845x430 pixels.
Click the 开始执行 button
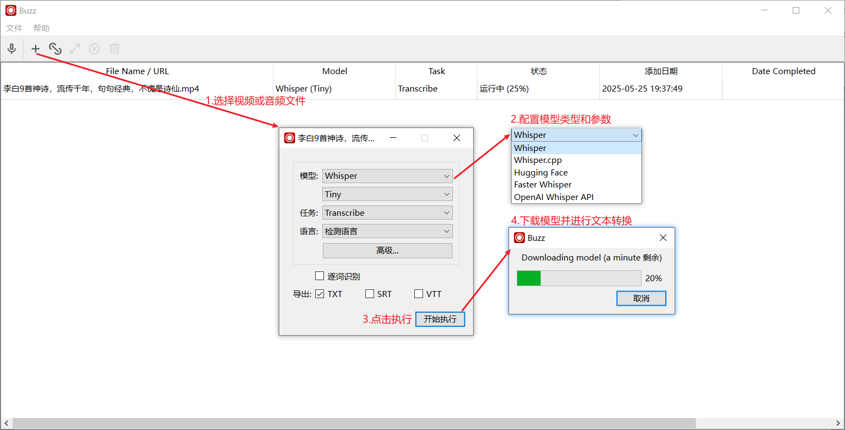[x=440, y=319]
